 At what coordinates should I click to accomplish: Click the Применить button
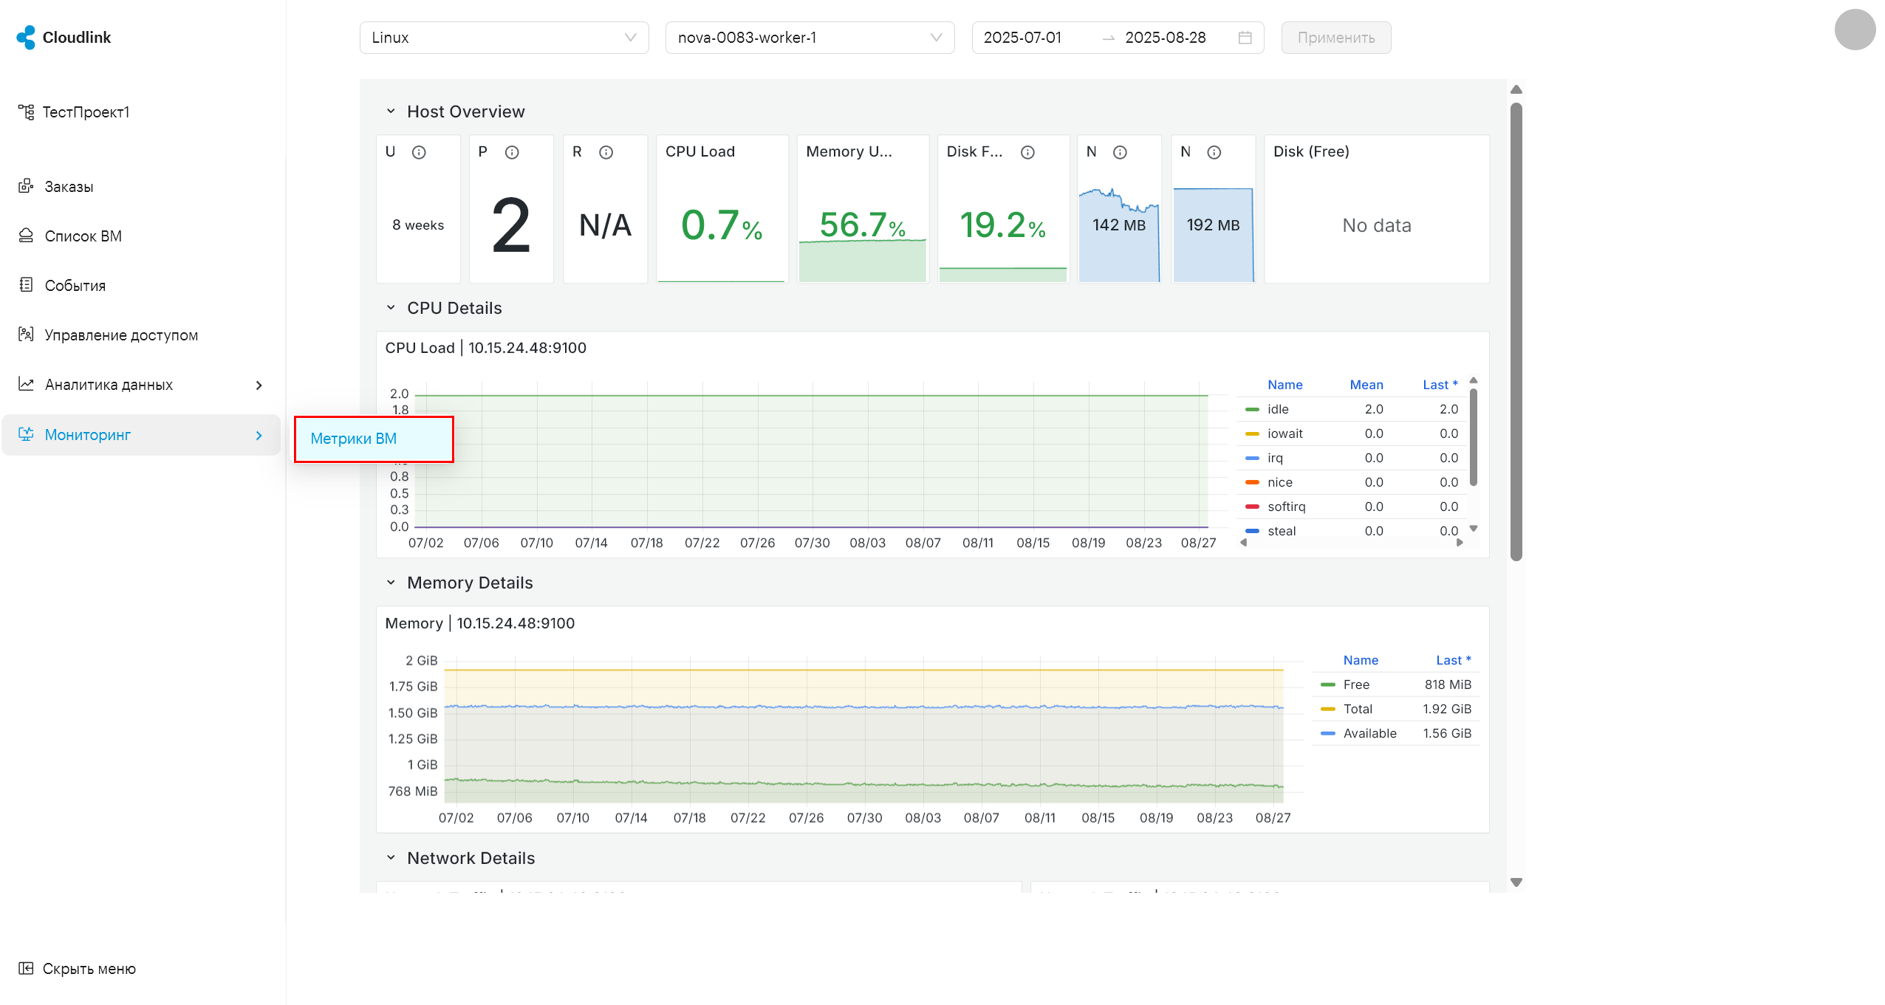tap(1335, 38)
